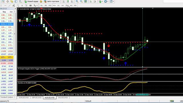Select the equidistant channel tool
Screen dimensions: 183x103
[14, 5]
